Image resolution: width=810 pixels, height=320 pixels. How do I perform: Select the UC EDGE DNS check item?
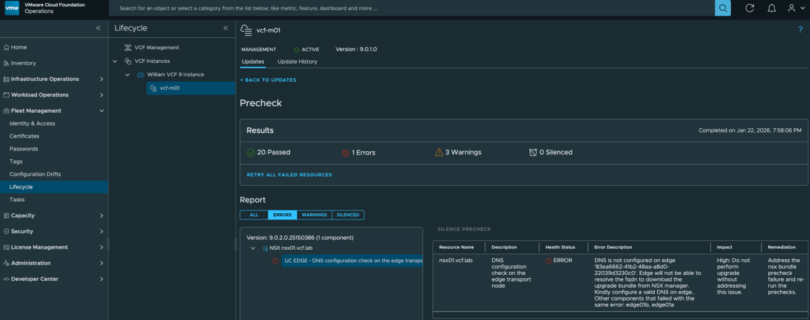tap(351, 261)
